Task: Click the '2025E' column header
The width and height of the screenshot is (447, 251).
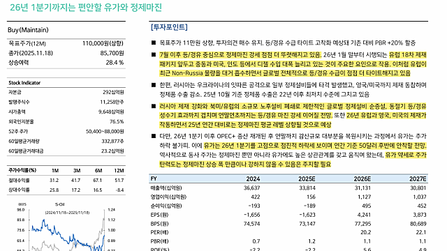Action: point(307,178)
